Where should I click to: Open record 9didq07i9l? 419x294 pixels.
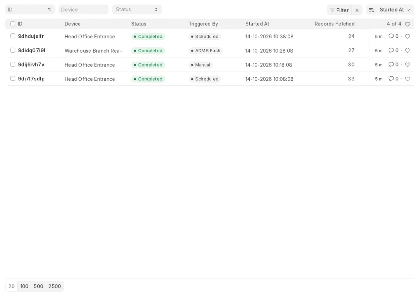point(32,51)
